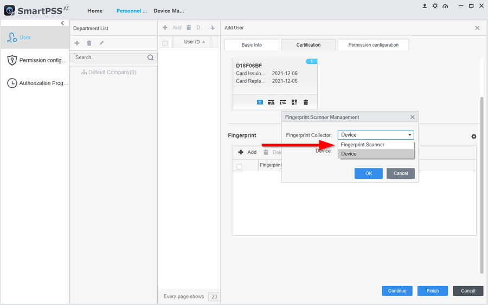The image size is (488, 305).
Task: Click the QR code icon on card
Action: pos(294,102)
